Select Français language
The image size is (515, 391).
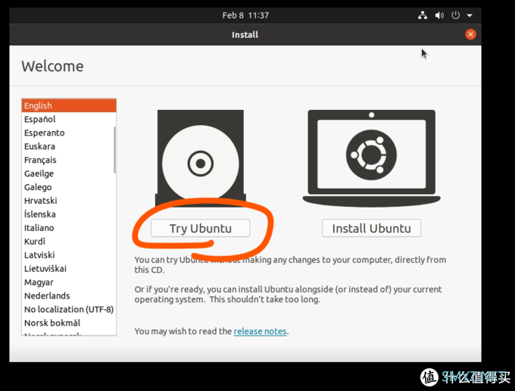coord(69,160)
